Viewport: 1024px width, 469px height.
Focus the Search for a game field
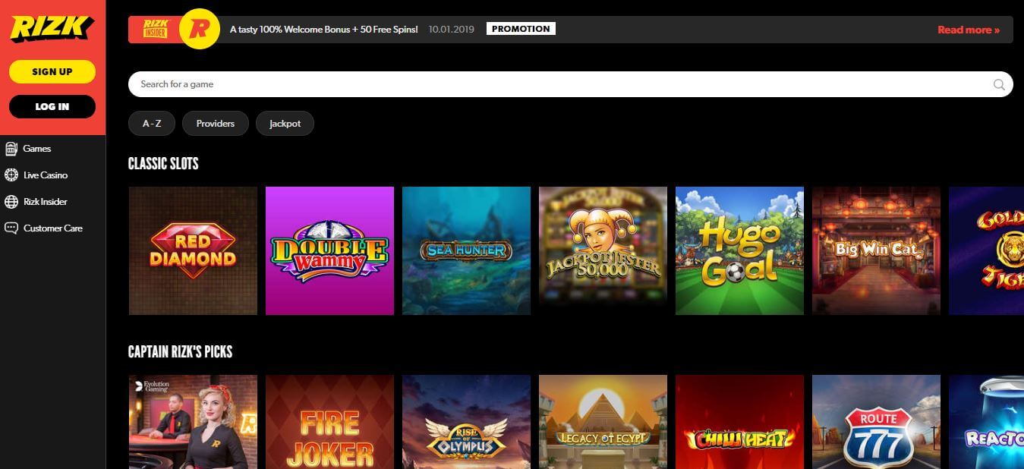571,84
